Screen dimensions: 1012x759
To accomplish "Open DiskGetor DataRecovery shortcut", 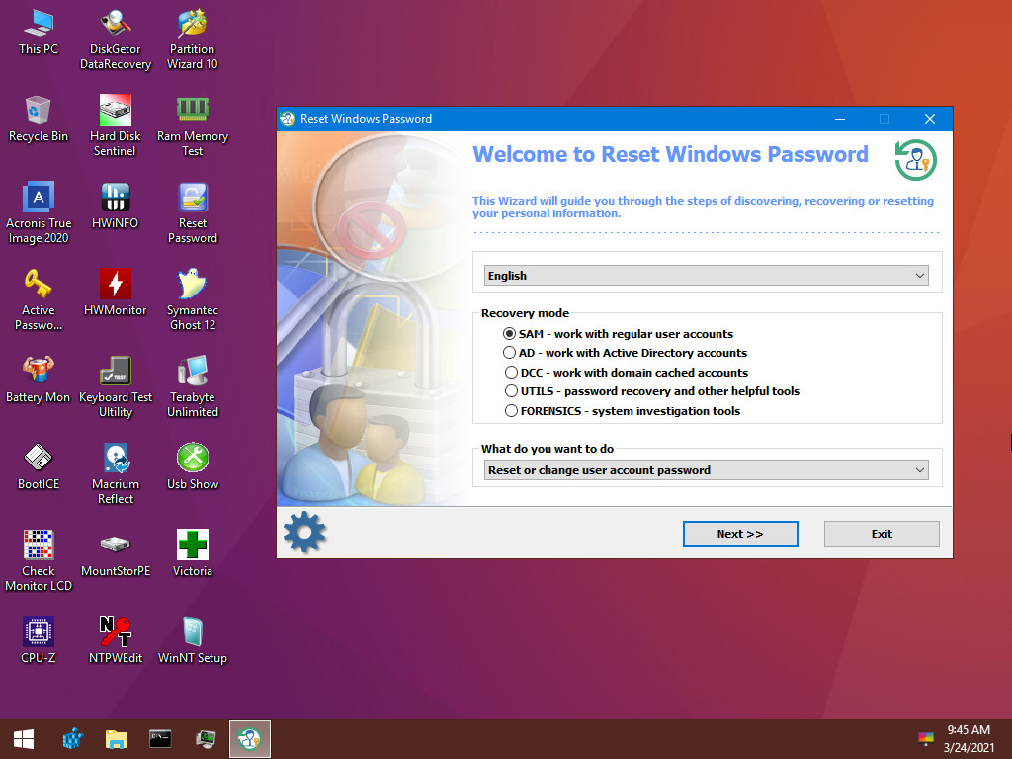I will coord(116,39).
